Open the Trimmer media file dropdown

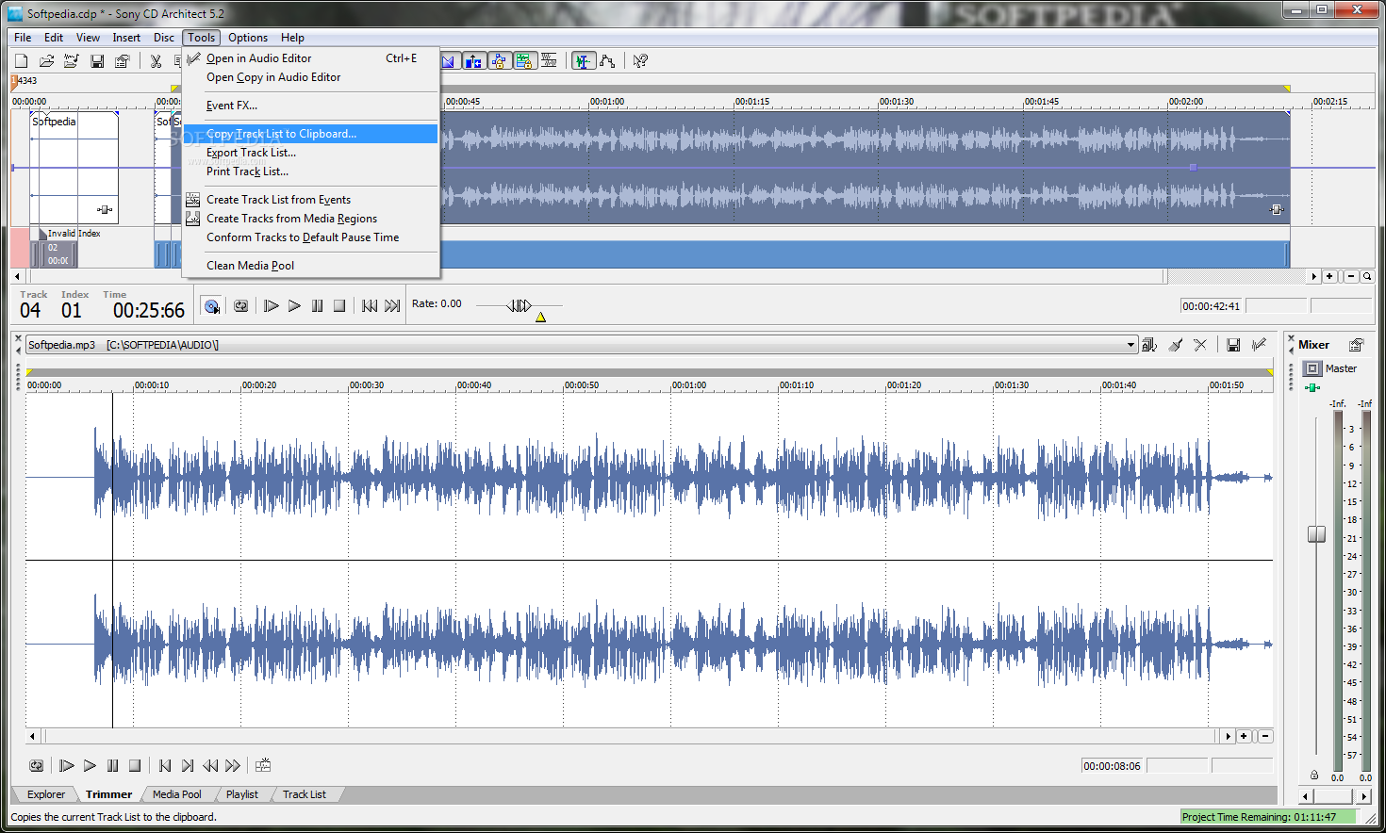(1130, 345)
